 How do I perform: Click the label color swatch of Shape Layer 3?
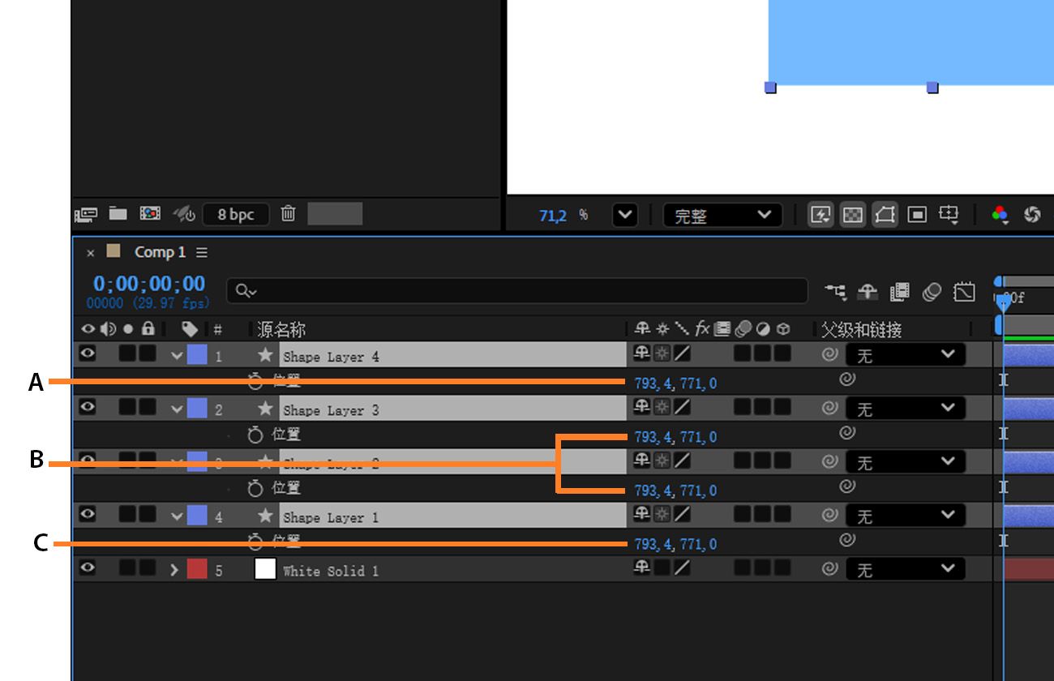197,408
